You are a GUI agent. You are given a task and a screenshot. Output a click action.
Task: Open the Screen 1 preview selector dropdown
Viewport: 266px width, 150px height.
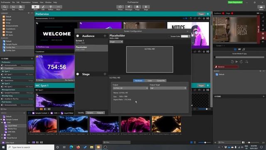tap(220, 45)
